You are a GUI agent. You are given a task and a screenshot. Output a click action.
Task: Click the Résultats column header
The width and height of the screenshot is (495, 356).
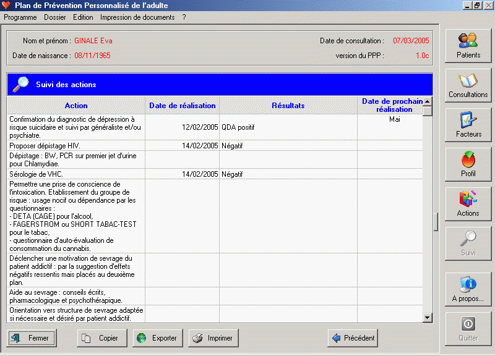[x=288, y=106]
